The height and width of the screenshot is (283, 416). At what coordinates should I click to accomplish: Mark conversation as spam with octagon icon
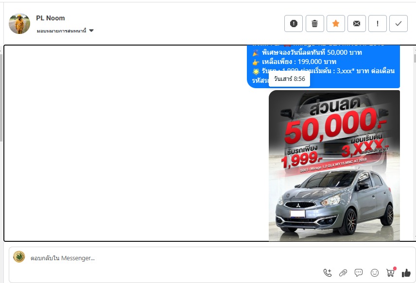click(294, 23)
